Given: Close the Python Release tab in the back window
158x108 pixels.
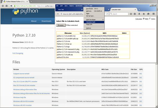Looking at the screenshot, I should [x=27, y=1].
